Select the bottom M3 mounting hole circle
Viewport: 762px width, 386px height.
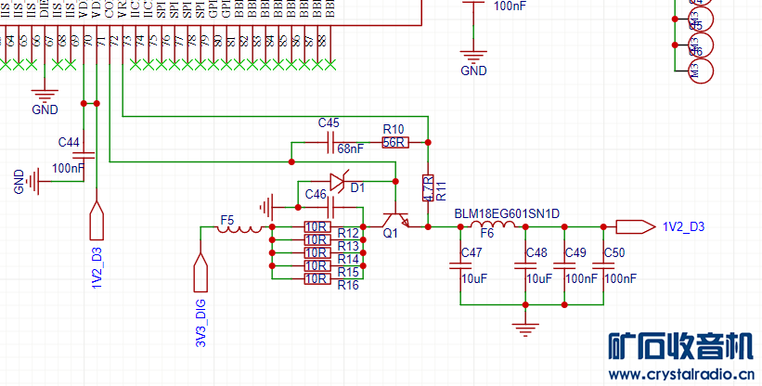coord(701,71)
